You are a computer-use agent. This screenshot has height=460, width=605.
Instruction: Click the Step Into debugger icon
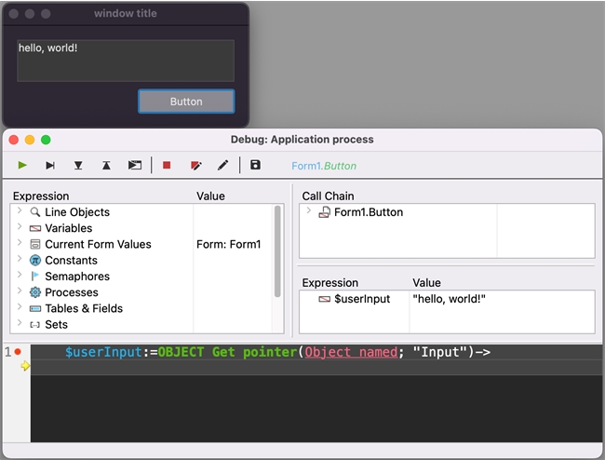78,166
